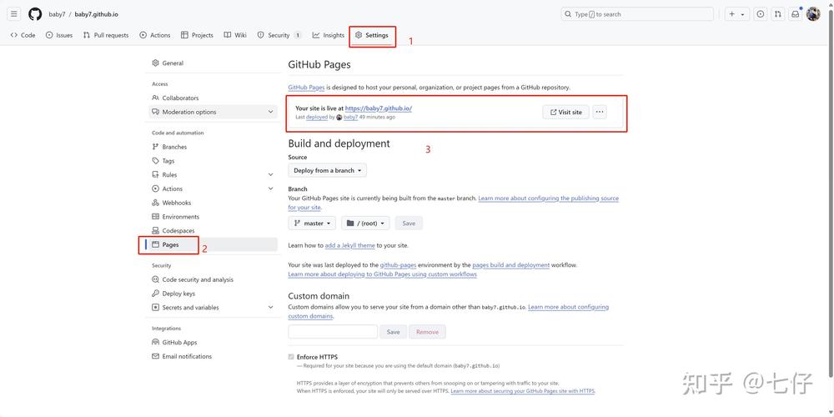834x417 pixels.
Task: Switch to the Issues tab
Action: 59,35
